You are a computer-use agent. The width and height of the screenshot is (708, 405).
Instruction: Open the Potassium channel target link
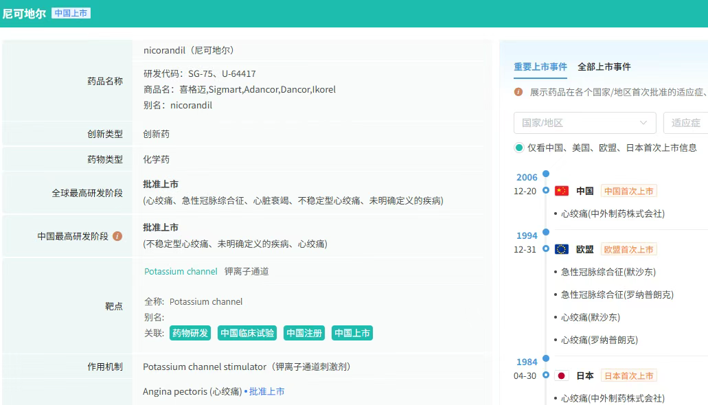(181, 271)
